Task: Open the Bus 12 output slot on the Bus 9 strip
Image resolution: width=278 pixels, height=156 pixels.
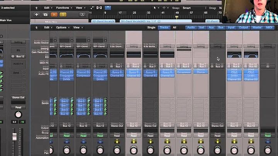Action: point(234,126)
